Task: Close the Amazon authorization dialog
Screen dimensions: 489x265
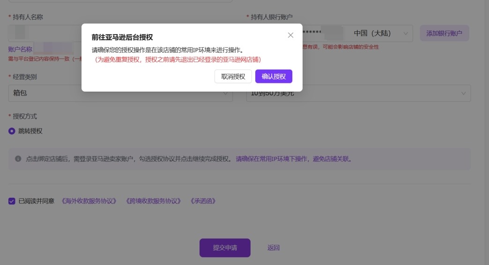Action: click(x=290, y=35)
